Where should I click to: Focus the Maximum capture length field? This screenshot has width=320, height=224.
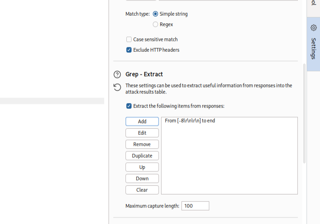[195, 206]
